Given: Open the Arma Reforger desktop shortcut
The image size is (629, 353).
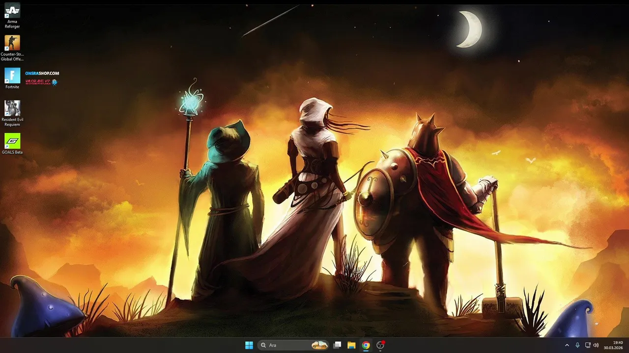Looking at the screenshot, I should tap(12, 16).
